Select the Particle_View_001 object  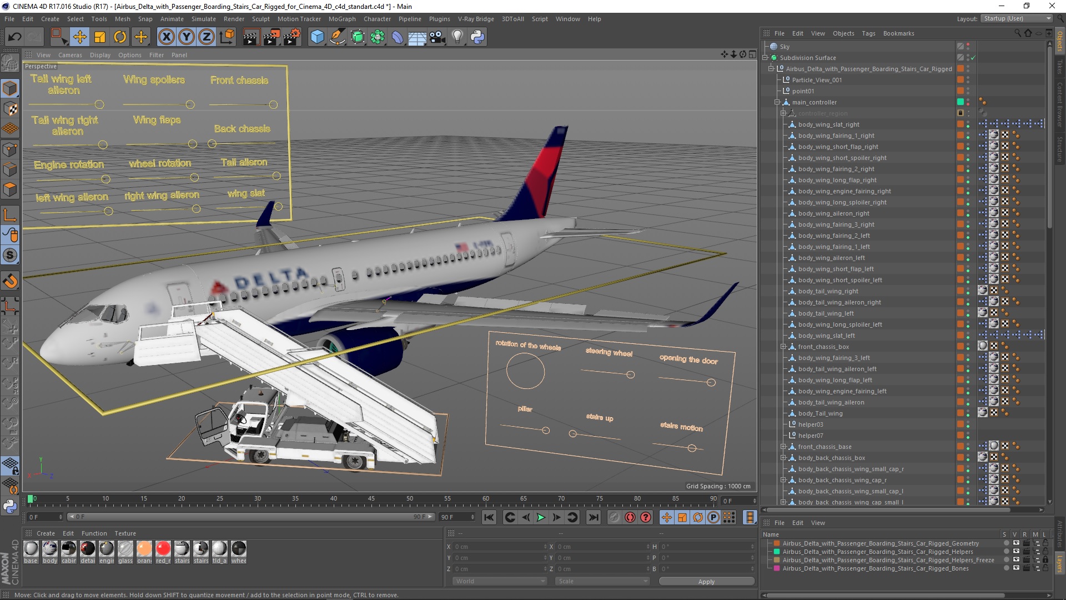click(x=817, y=80)
